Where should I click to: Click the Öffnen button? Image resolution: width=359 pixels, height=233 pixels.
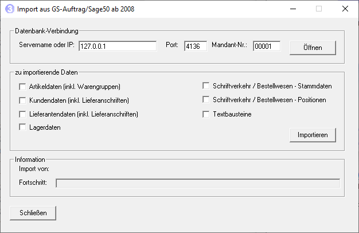[313, 48]
